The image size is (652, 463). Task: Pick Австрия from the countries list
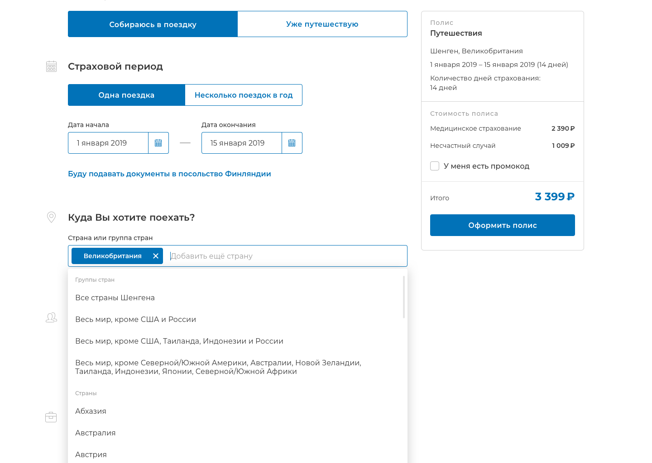click(238, 454)
